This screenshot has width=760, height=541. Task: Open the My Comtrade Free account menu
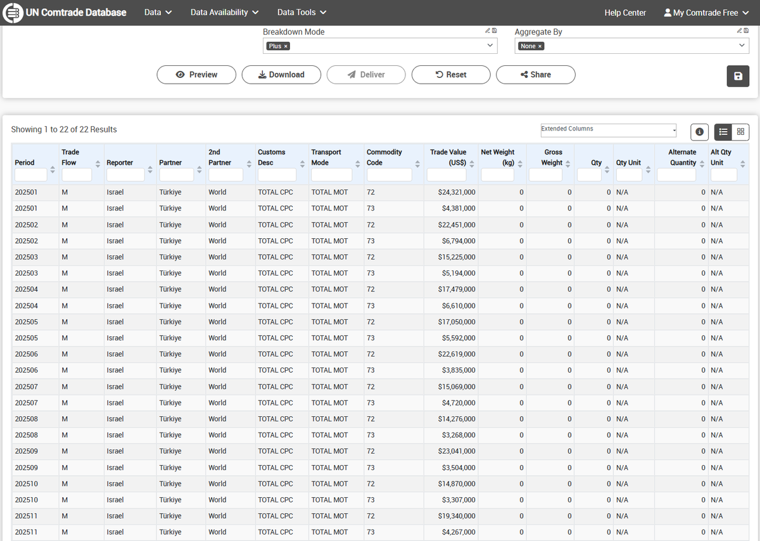pos(706,13)
